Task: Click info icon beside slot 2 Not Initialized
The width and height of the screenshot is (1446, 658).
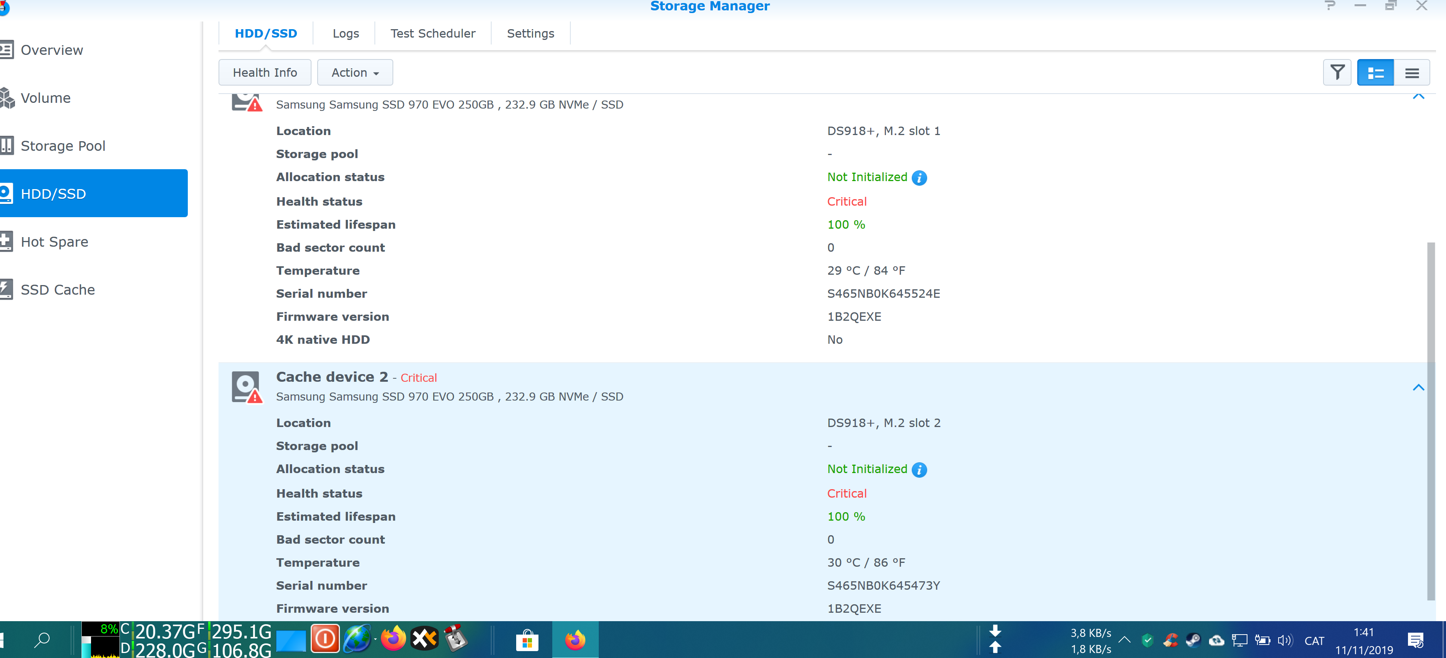Action: pos(919,470)
